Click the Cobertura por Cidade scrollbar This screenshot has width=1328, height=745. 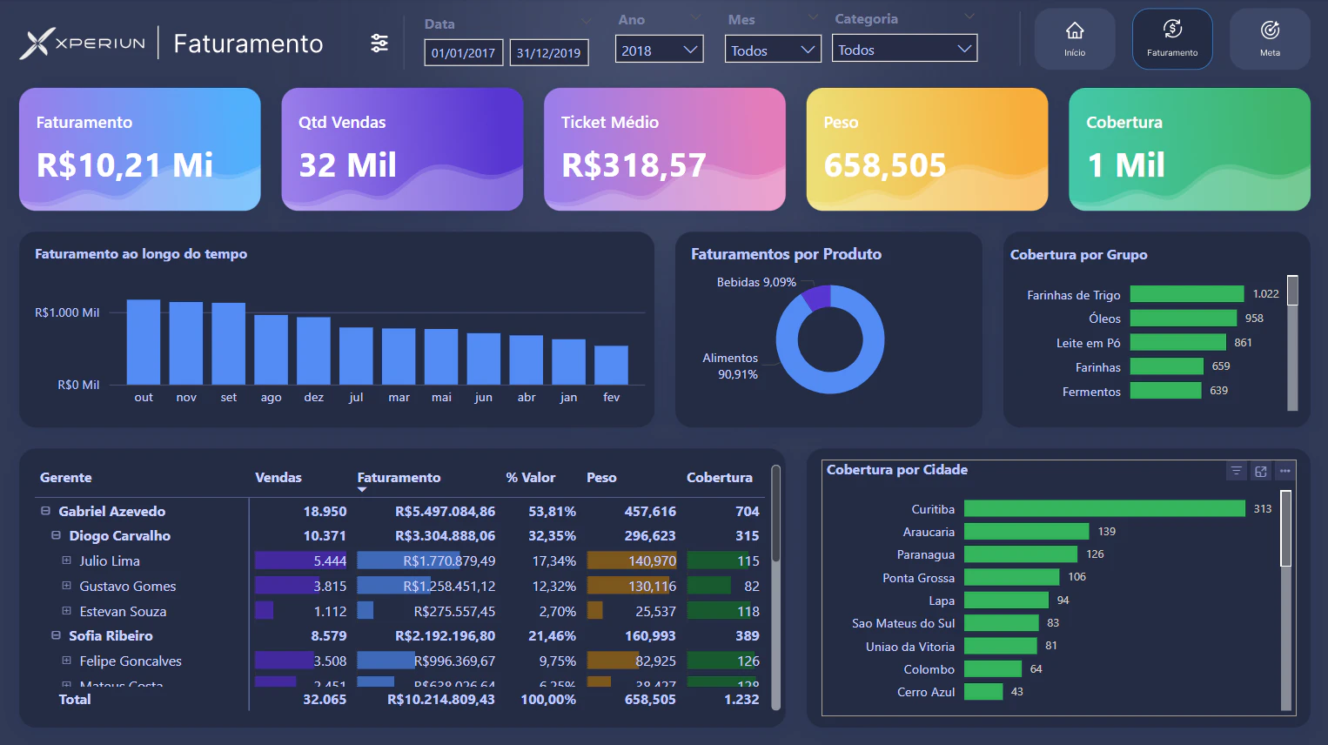pos(1285,601)
